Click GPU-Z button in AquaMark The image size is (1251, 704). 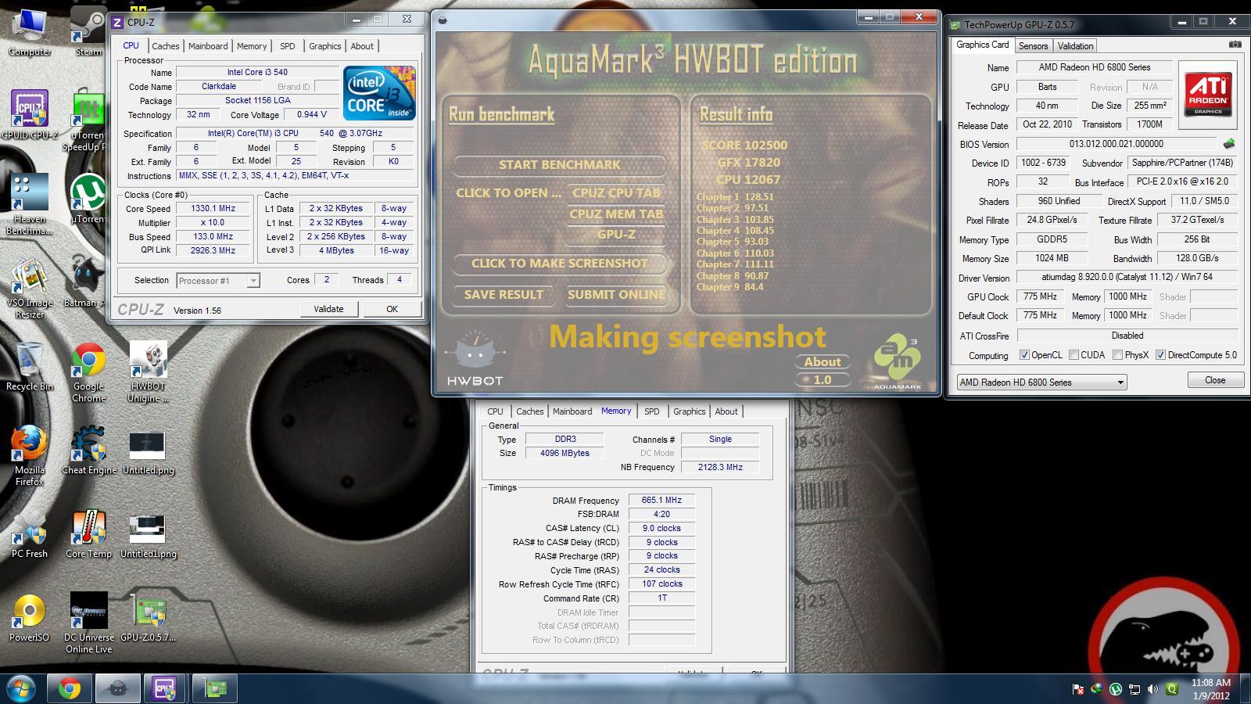(x=616, y=234)
